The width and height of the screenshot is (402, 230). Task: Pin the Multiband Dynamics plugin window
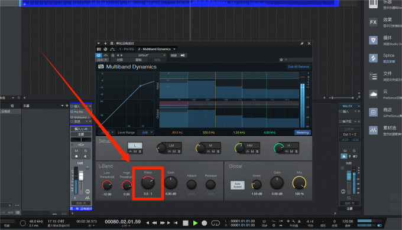[x=301, y=44]
